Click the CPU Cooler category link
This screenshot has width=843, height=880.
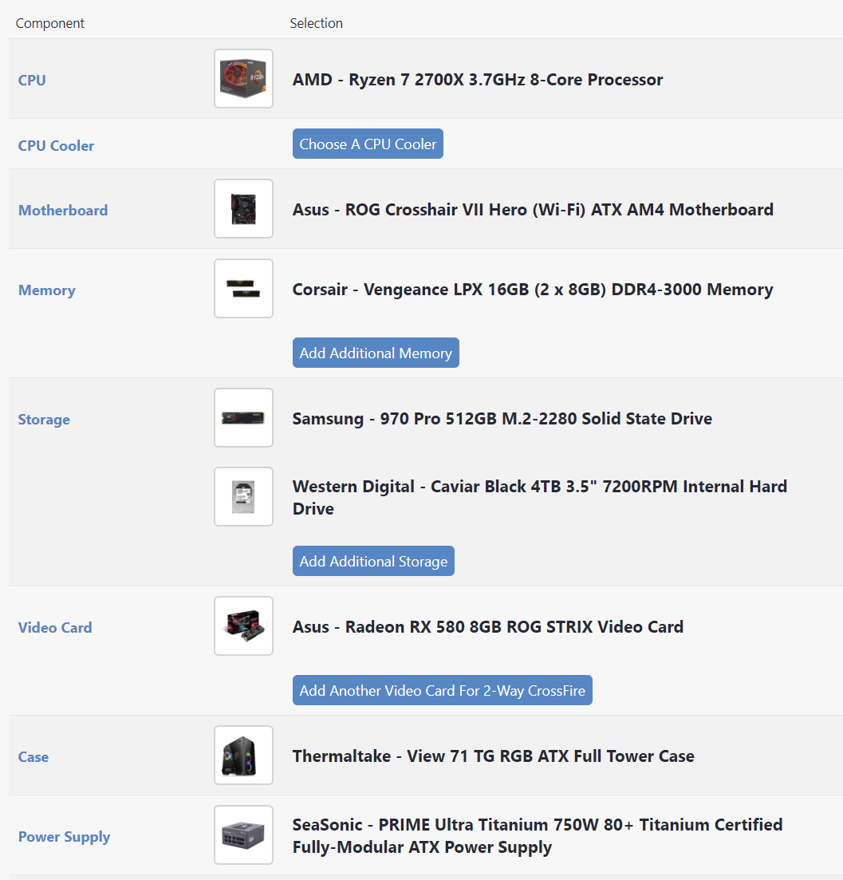pyautogui.click(x=56, y=145)
